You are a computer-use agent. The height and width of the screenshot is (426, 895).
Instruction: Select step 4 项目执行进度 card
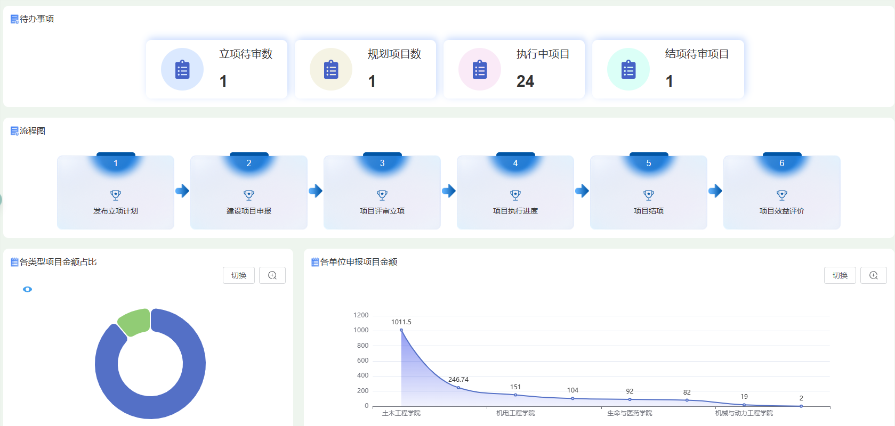coord(515,192)
